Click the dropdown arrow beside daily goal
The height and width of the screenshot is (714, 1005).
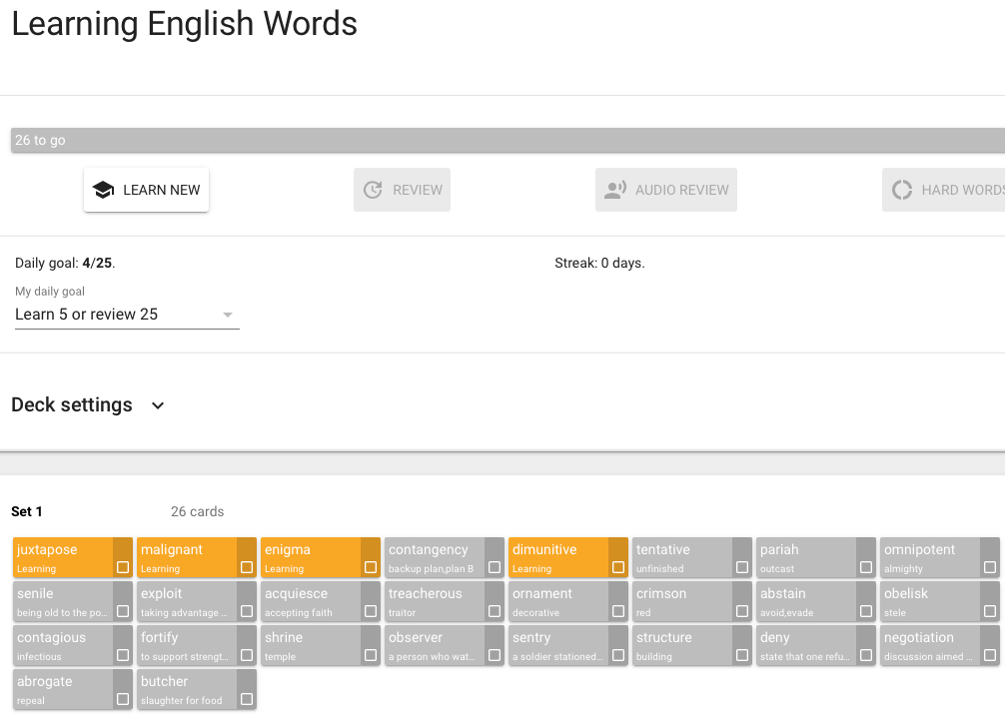pyautogui.click(x=228, y=315)
